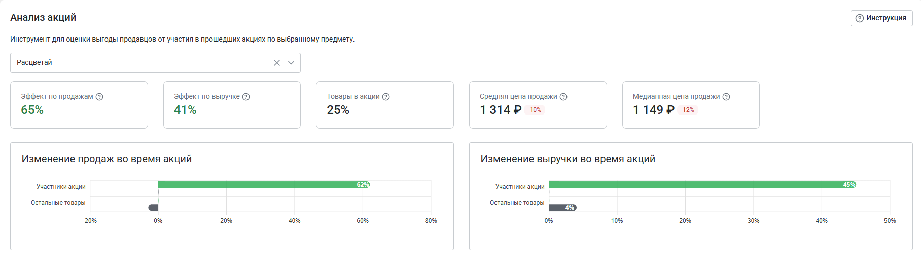Image resolution: width=921 pixels, height=267 pixels.
Task: Open the Инструкция help button
Action: point(881,18)
